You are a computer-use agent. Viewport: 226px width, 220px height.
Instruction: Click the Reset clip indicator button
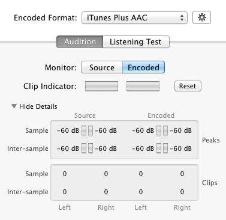click(188, 86)
